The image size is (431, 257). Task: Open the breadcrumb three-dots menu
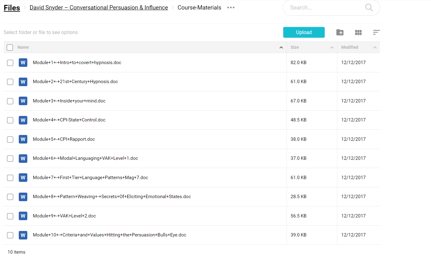231,8
